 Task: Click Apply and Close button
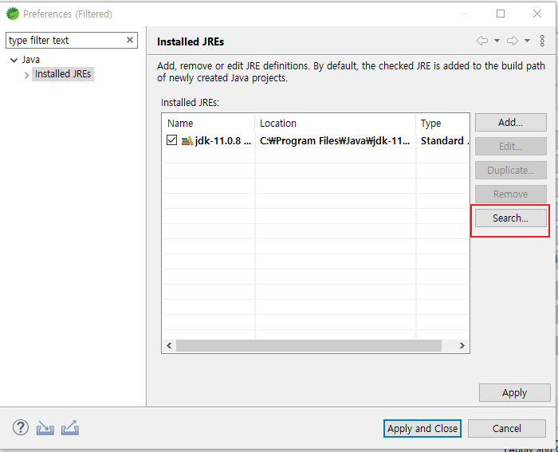click(x=422, y=429)
